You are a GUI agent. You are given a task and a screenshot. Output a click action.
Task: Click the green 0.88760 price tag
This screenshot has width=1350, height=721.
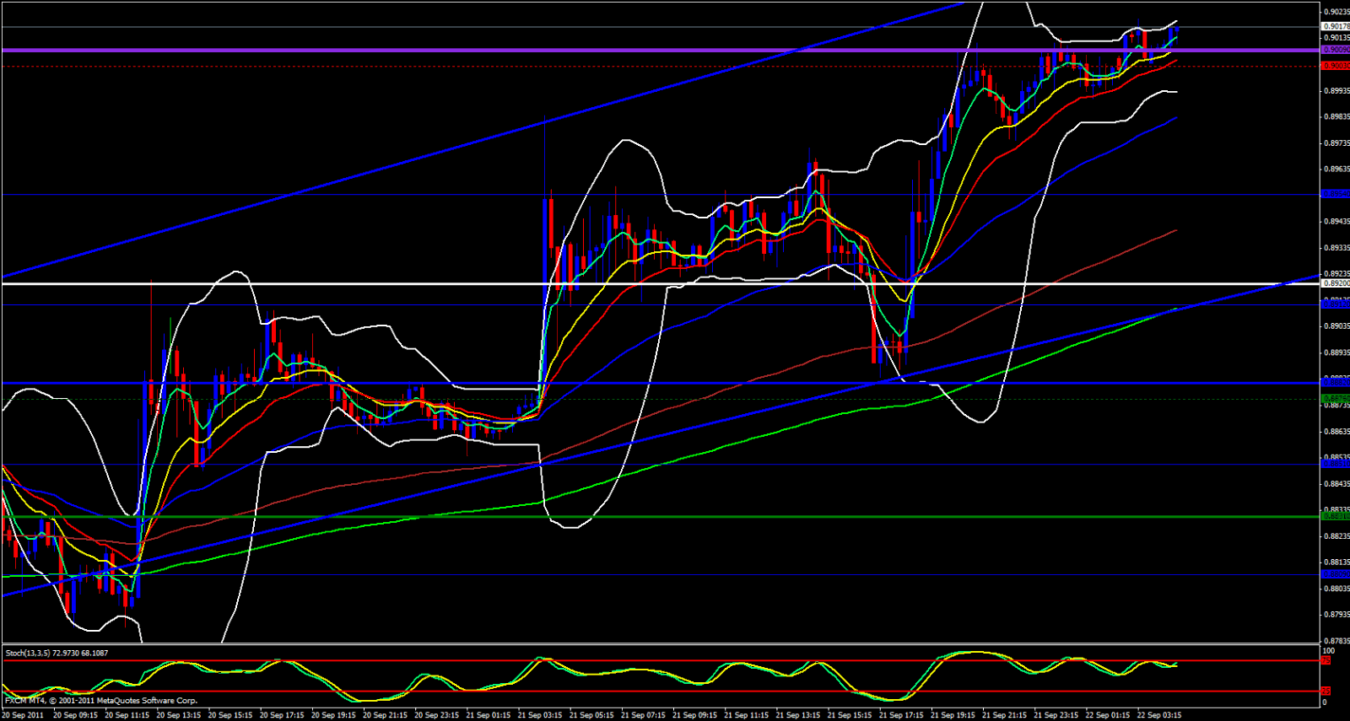click(1334, 398)
